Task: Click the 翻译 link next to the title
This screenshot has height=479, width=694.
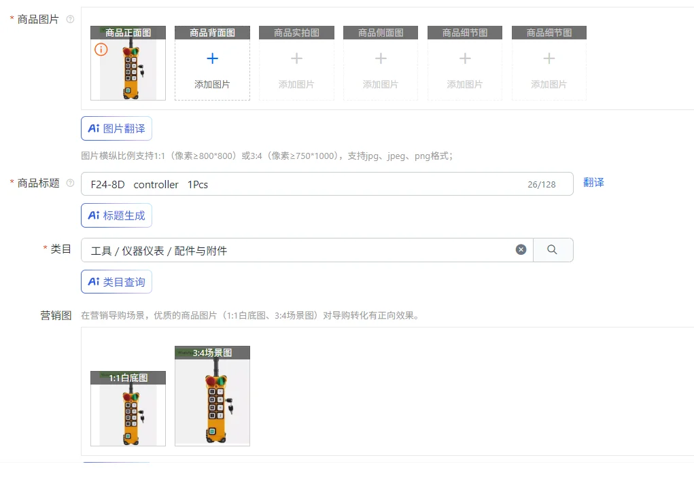Action: (593, 183)
